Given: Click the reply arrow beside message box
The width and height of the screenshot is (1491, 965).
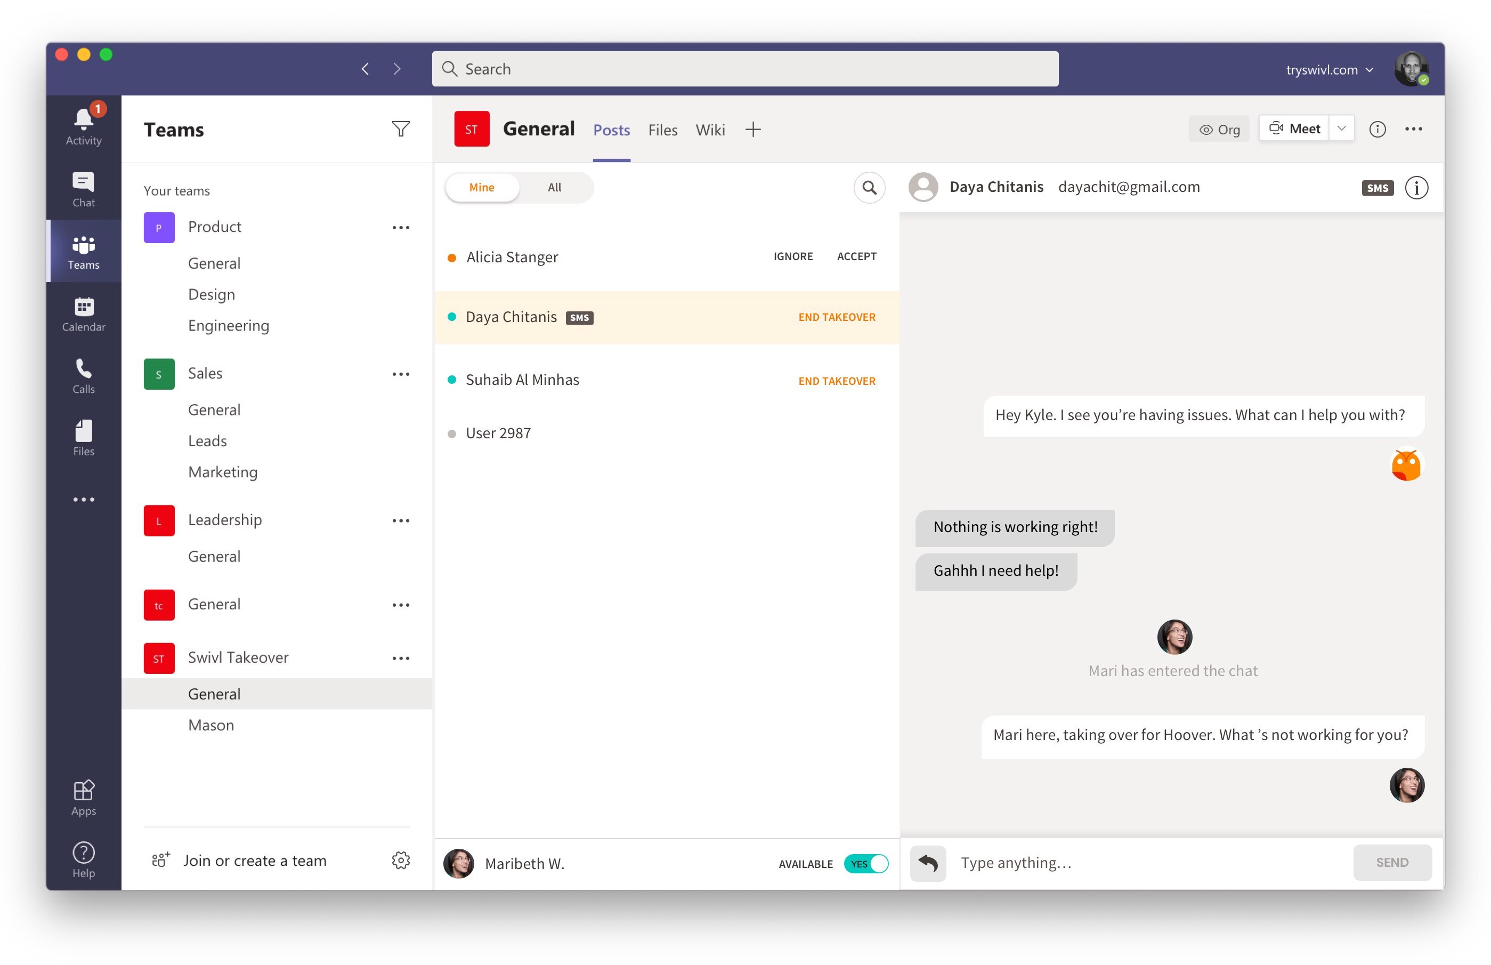Looking at the screenshot, I should pyautogui.click(x=927, y=863).
